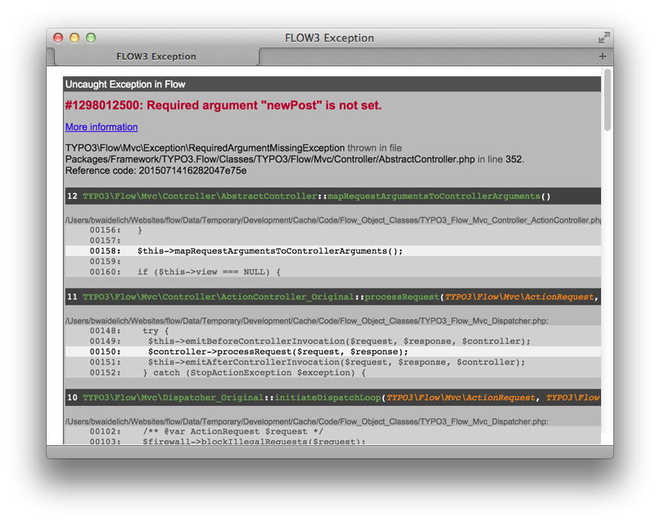Click code line 00152 catch StopActionException
The height and width of the screenshot is (523, 660).
(333, 372)
